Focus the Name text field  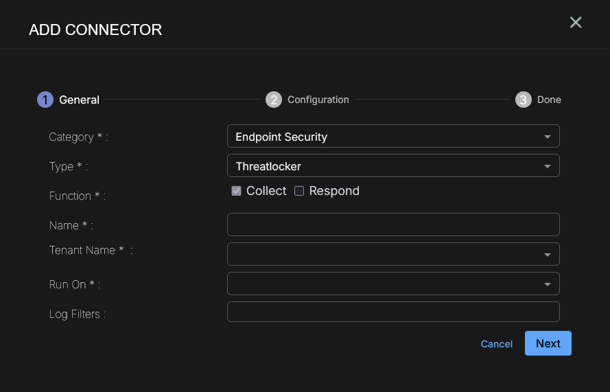393,224
